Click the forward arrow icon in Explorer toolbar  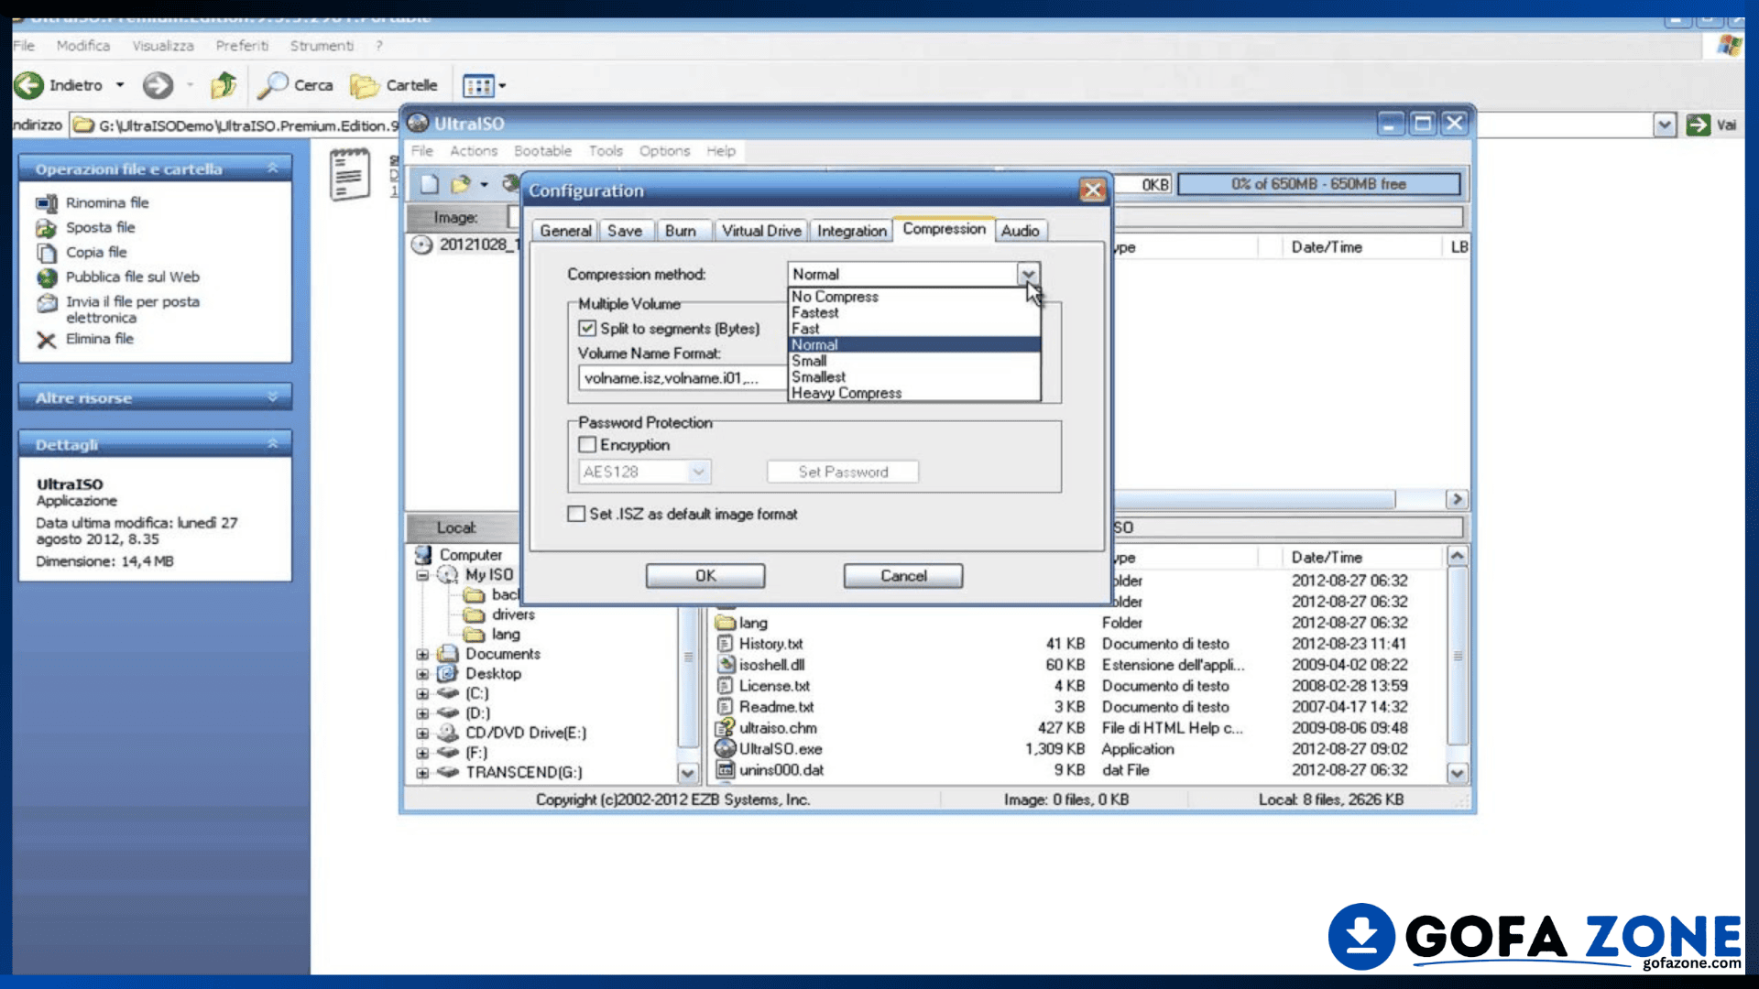pos(158,85)
